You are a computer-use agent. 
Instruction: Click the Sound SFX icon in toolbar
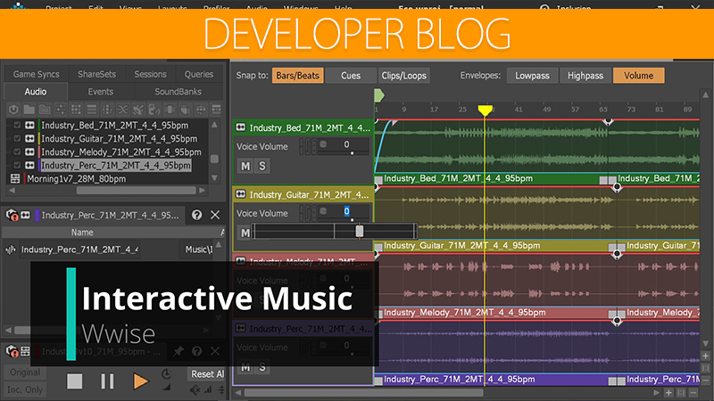coord(138,109)
